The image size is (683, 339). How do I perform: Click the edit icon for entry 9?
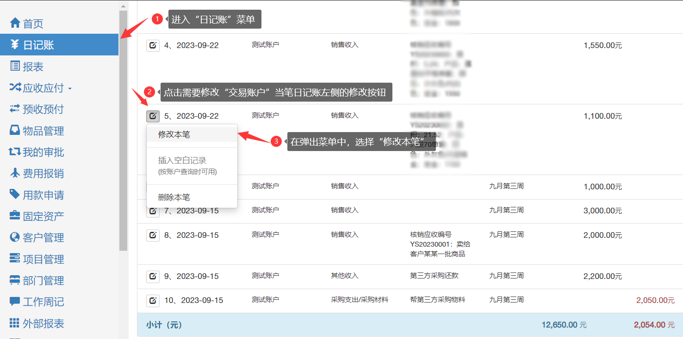[153, 276]
